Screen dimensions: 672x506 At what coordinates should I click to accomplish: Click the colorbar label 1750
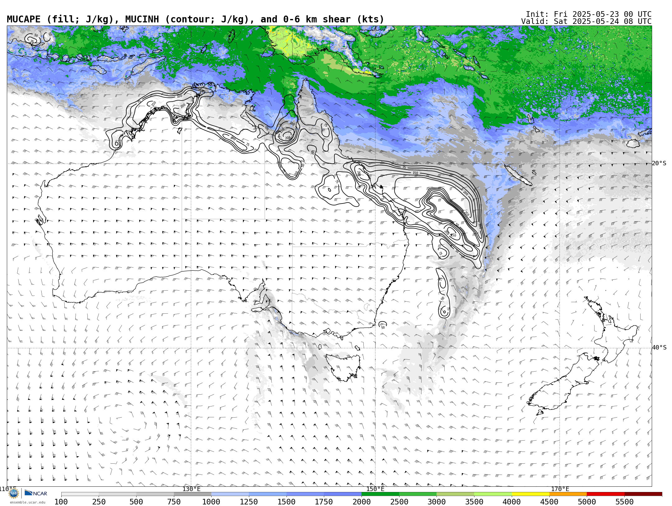coord(324,502)
